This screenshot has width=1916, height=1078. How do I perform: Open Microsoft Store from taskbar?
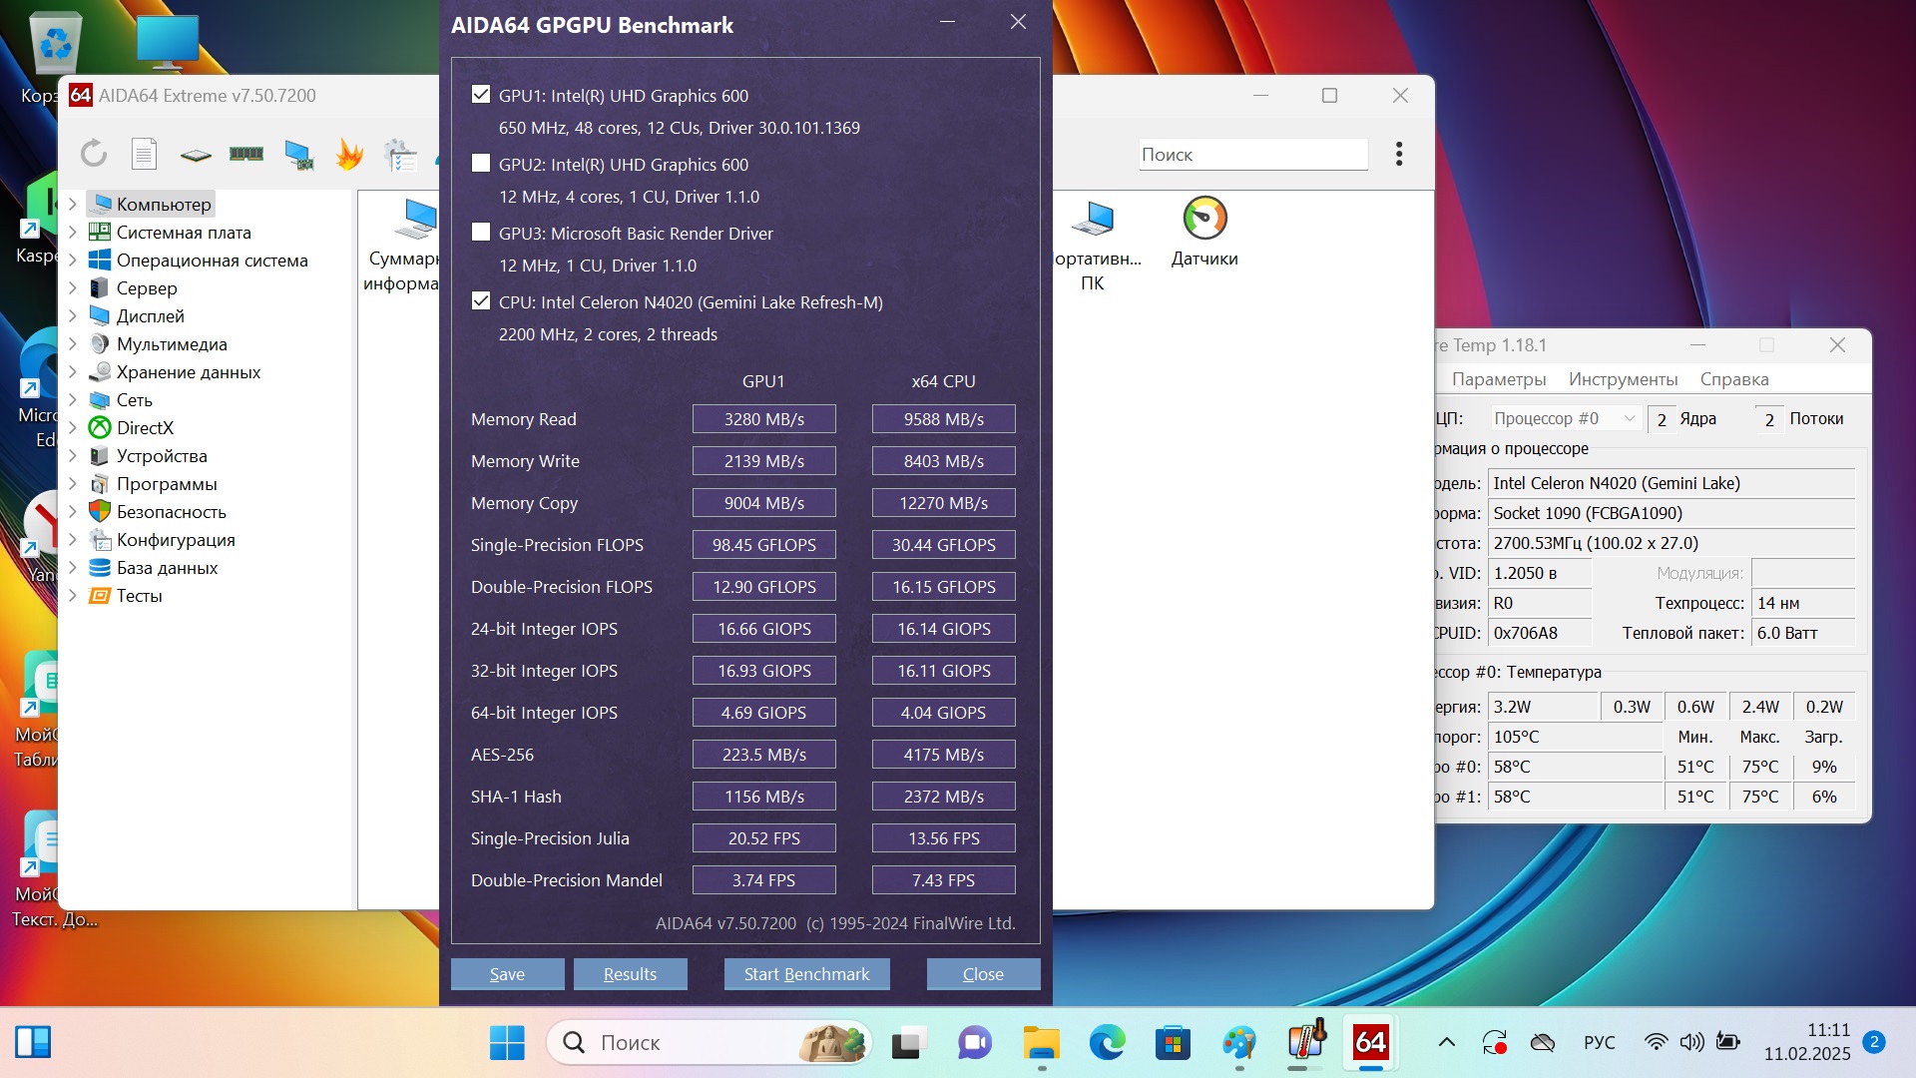1173,1043
